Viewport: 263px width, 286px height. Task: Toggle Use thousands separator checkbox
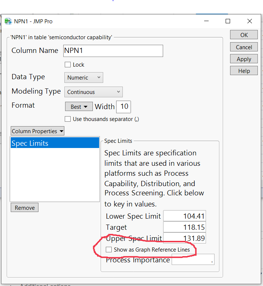click(68, 119)
